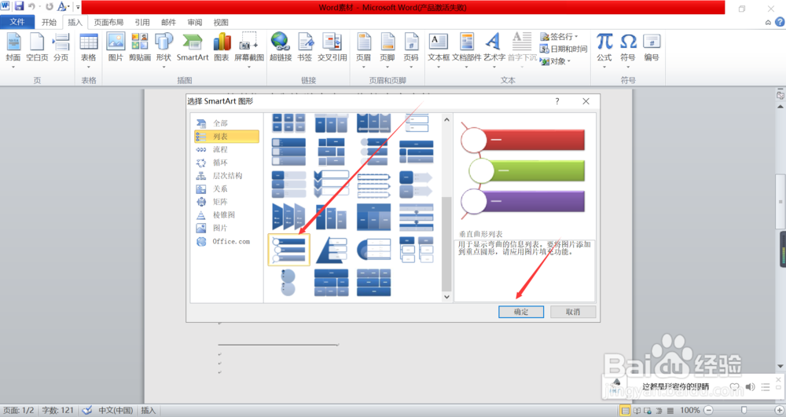
Task: Open the screenshot (屏幕截图) menu
Action: point(249,49)
